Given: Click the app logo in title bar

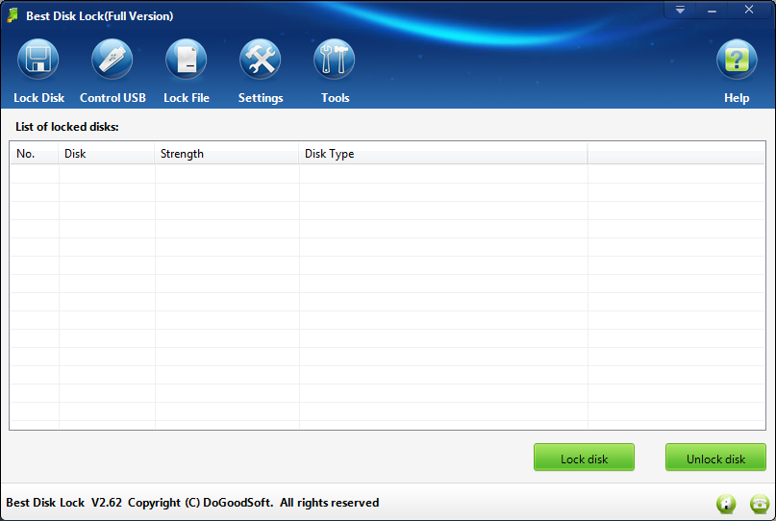Looking at the screenshot, I should coord(13,15).
